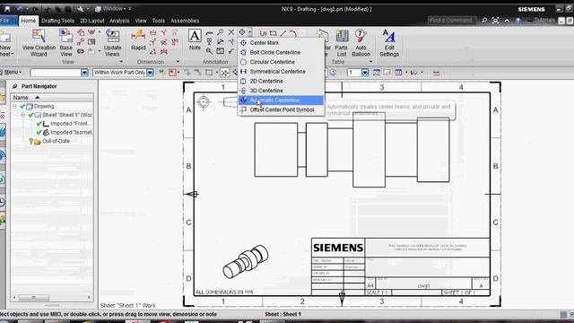574x323 pixels.
Task: Click the magnifier next to Find a Command
Action: pos(484,21)
